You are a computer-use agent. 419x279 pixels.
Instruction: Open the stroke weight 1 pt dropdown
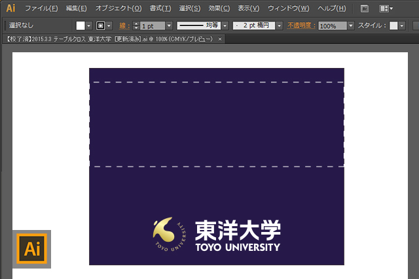[x=169, y=25]
